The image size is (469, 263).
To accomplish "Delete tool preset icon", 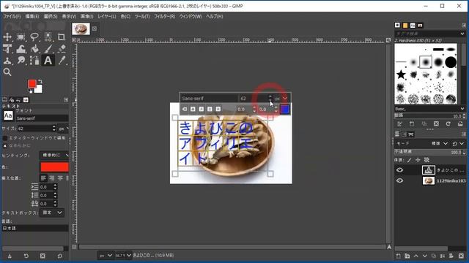I will [x=43, y=256].
